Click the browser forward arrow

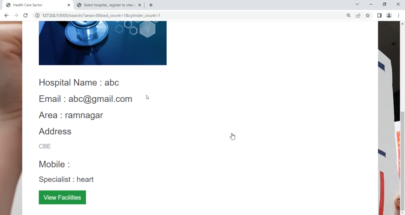pyautogui.click(x=16, y=15)
